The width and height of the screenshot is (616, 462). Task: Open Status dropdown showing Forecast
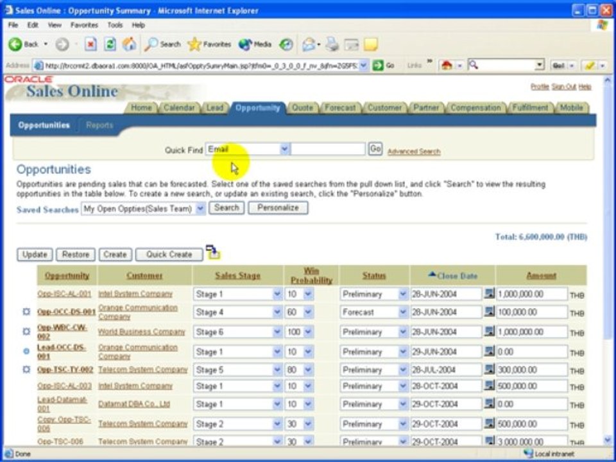coord(403,312)
